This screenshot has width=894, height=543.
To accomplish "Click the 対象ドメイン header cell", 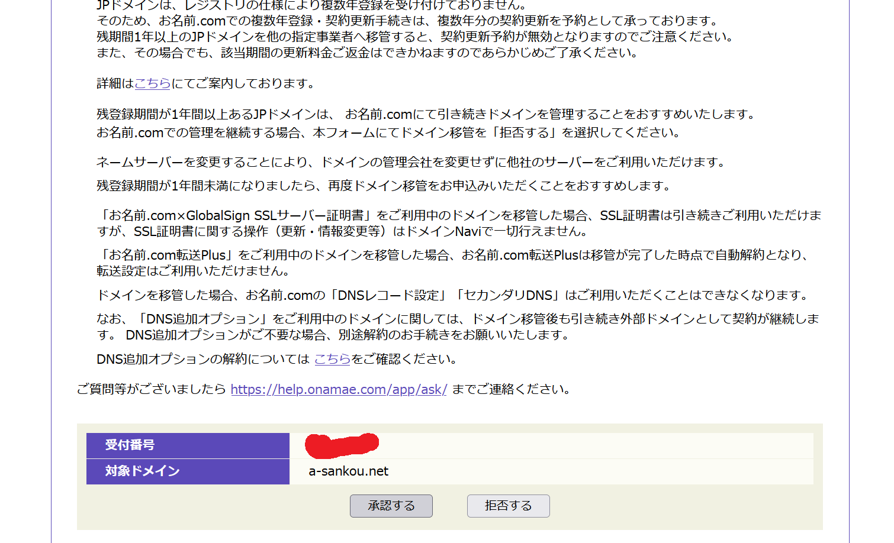I will click(188, 471).
